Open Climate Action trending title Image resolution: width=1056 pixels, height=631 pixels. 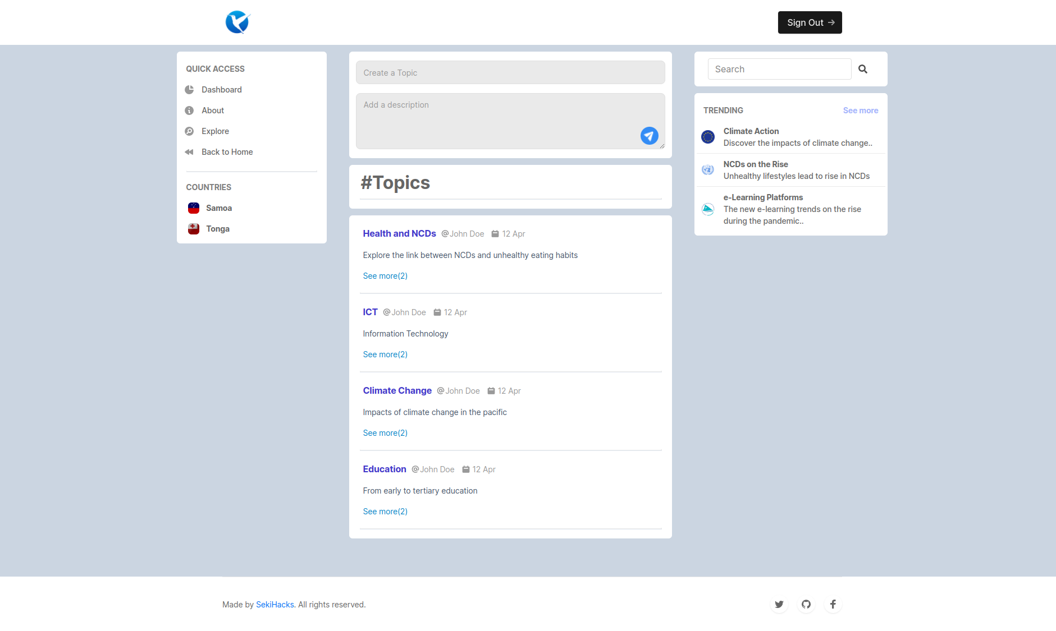(x=751, y=131)
